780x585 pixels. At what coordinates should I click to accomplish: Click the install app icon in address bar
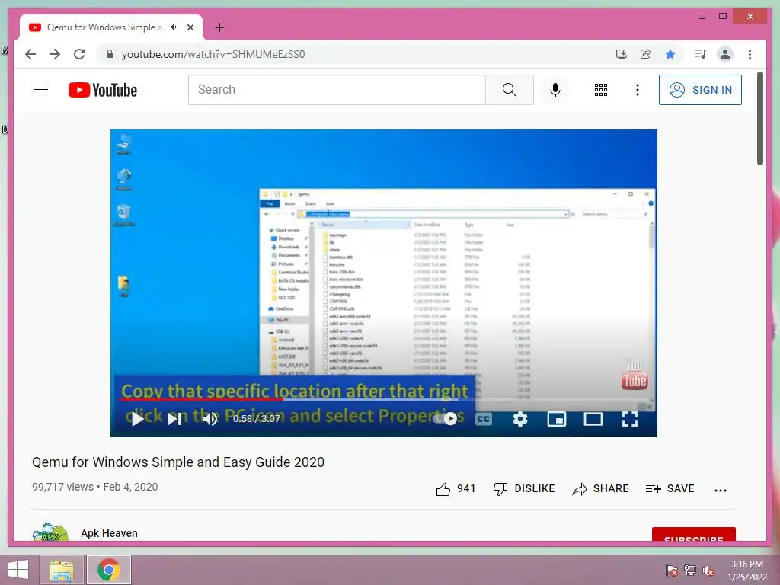point(622,54)
